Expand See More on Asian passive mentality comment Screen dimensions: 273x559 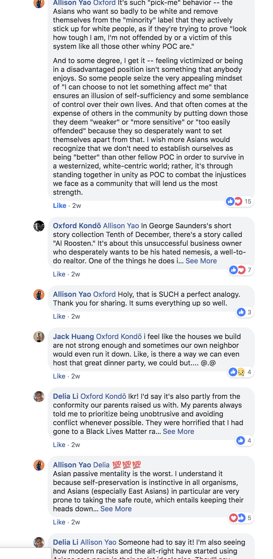tap(116, 509)
